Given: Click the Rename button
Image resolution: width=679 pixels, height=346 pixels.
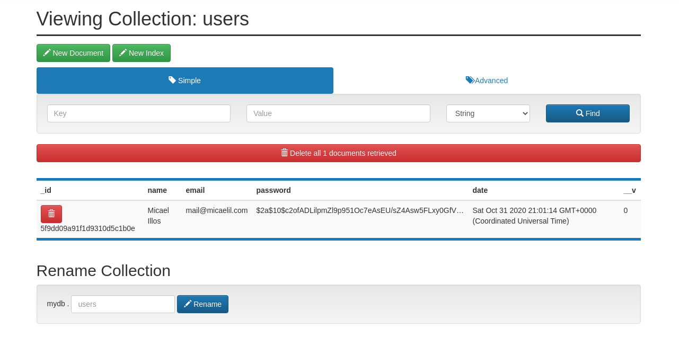Looking at the screenshot, I should pos(202,304).
